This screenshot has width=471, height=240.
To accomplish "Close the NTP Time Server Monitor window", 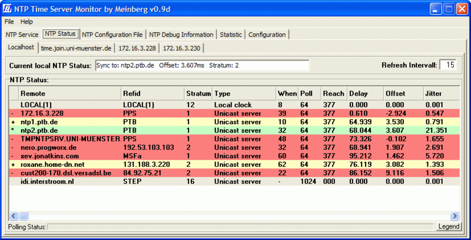I will coord(462,9).
